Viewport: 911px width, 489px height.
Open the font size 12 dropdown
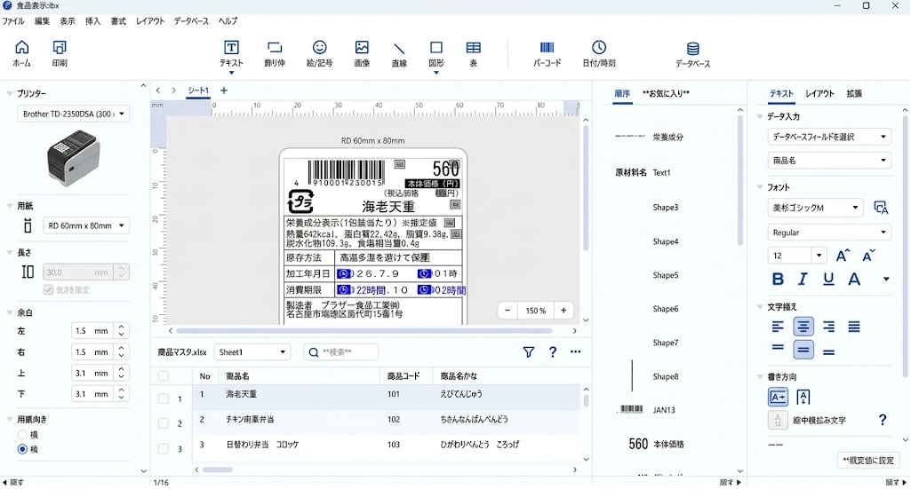(819, 256)
